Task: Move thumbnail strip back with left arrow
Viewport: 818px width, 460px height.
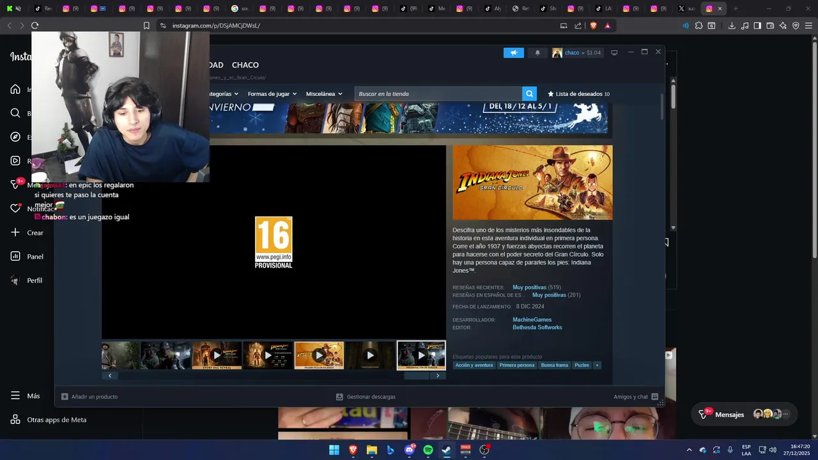Action: [110, 376]
